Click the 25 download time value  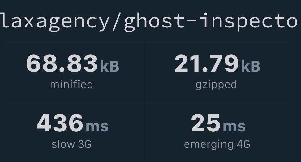click(x=206, y=123)
